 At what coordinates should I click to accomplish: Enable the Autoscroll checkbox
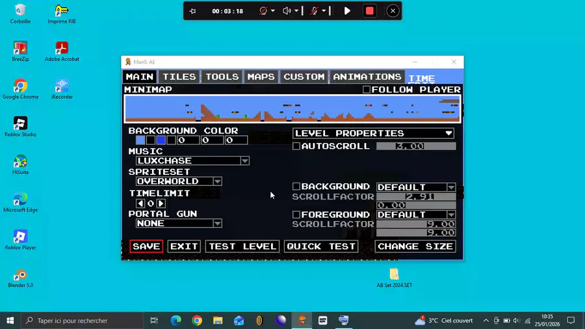(x=296, y=146)
